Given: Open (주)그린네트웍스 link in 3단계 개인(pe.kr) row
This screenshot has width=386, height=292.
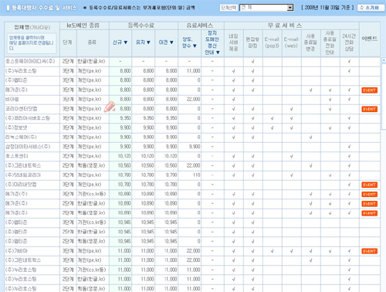Looking at the screenshot, I should [x=23, y=260].
